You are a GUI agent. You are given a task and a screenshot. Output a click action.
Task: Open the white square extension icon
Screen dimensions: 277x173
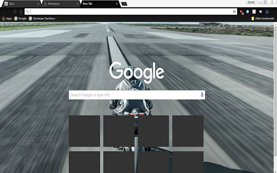click(254, 12)
